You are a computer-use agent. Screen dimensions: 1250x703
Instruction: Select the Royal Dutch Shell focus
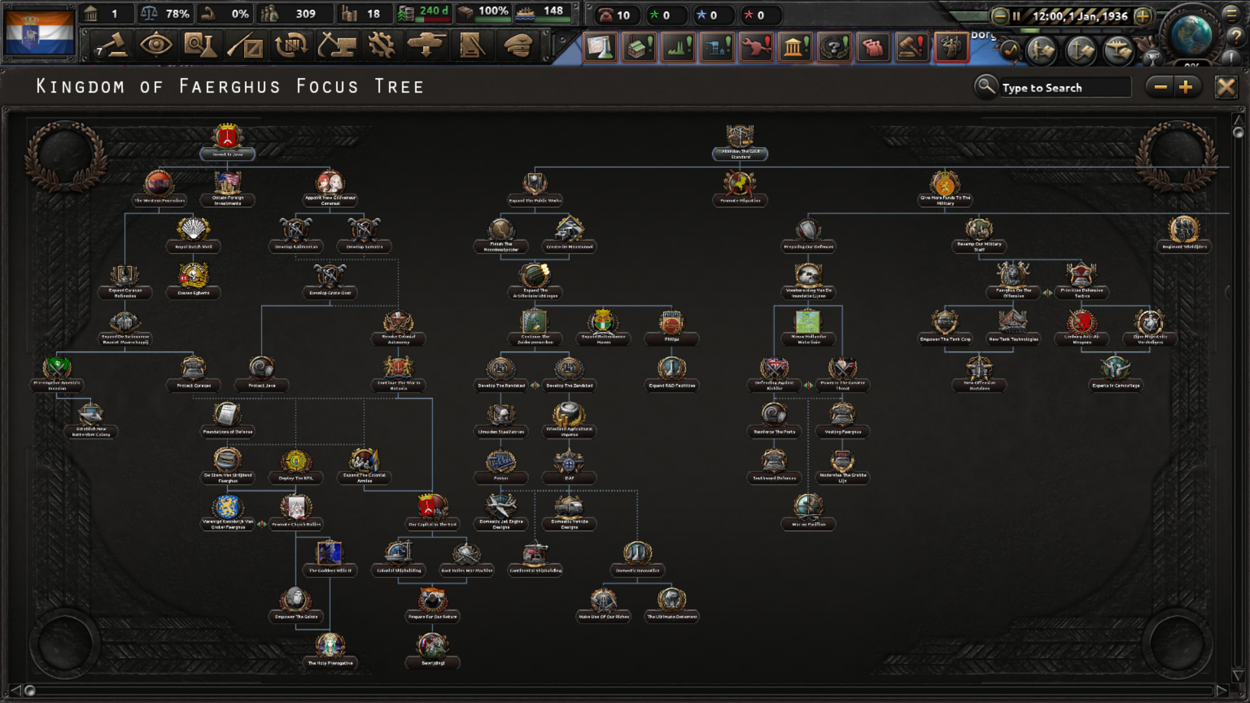click(x=193, y=234)
